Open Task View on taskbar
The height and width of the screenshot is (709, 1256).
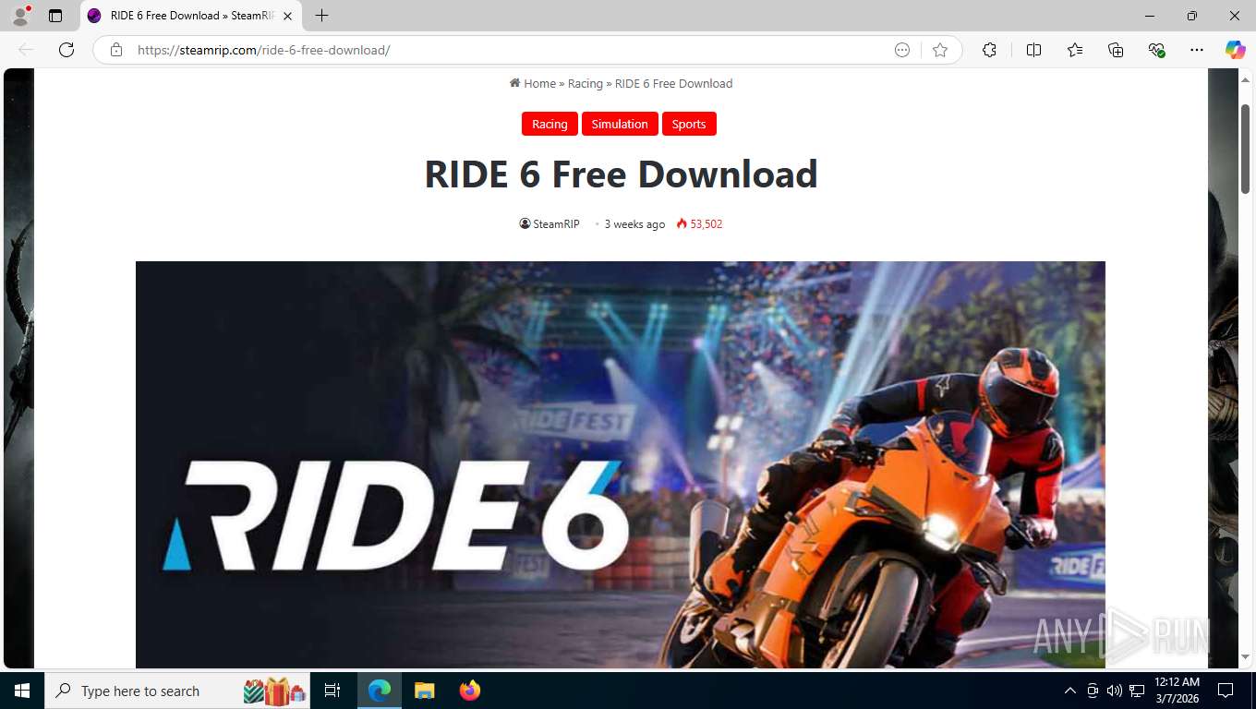[x=332, y=691]
